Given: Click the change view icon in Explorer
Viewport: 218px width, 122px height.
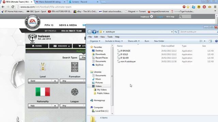Looking at the screenshot, I should tap(201, 41).
